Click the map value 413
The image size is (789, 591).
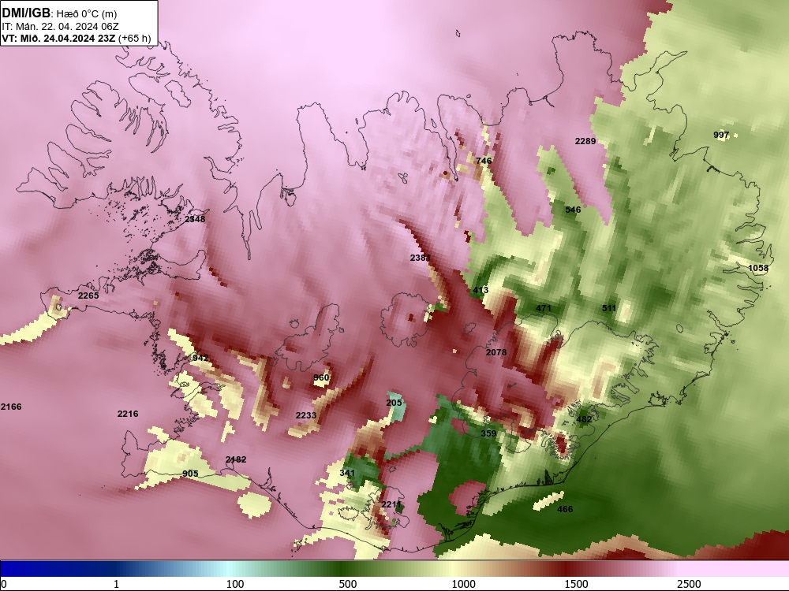[x=481, y=290]
